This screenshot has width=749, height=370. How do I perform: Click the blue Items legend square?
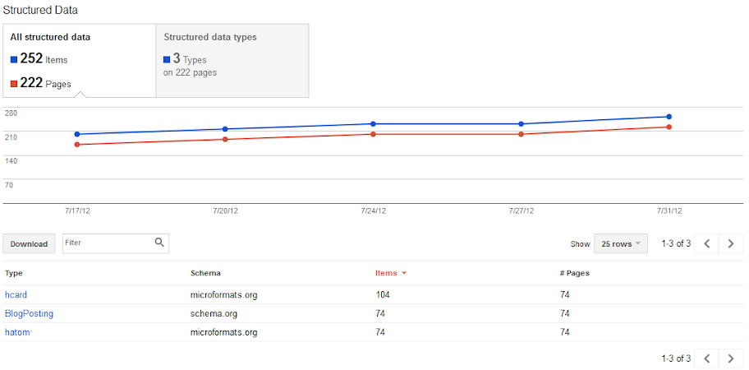pyautogui.click(x=14, y=60)
